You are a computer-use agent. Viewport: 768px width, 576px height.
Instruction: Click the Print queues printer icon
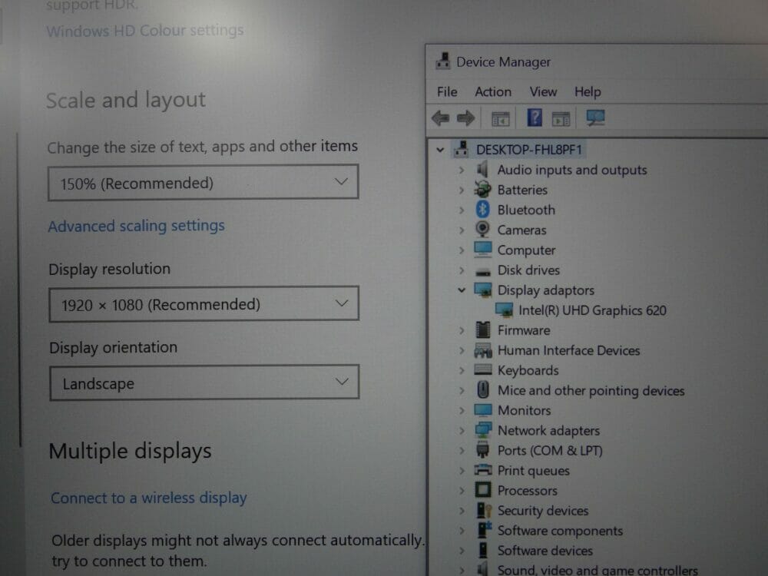click(x=483, y=470)
